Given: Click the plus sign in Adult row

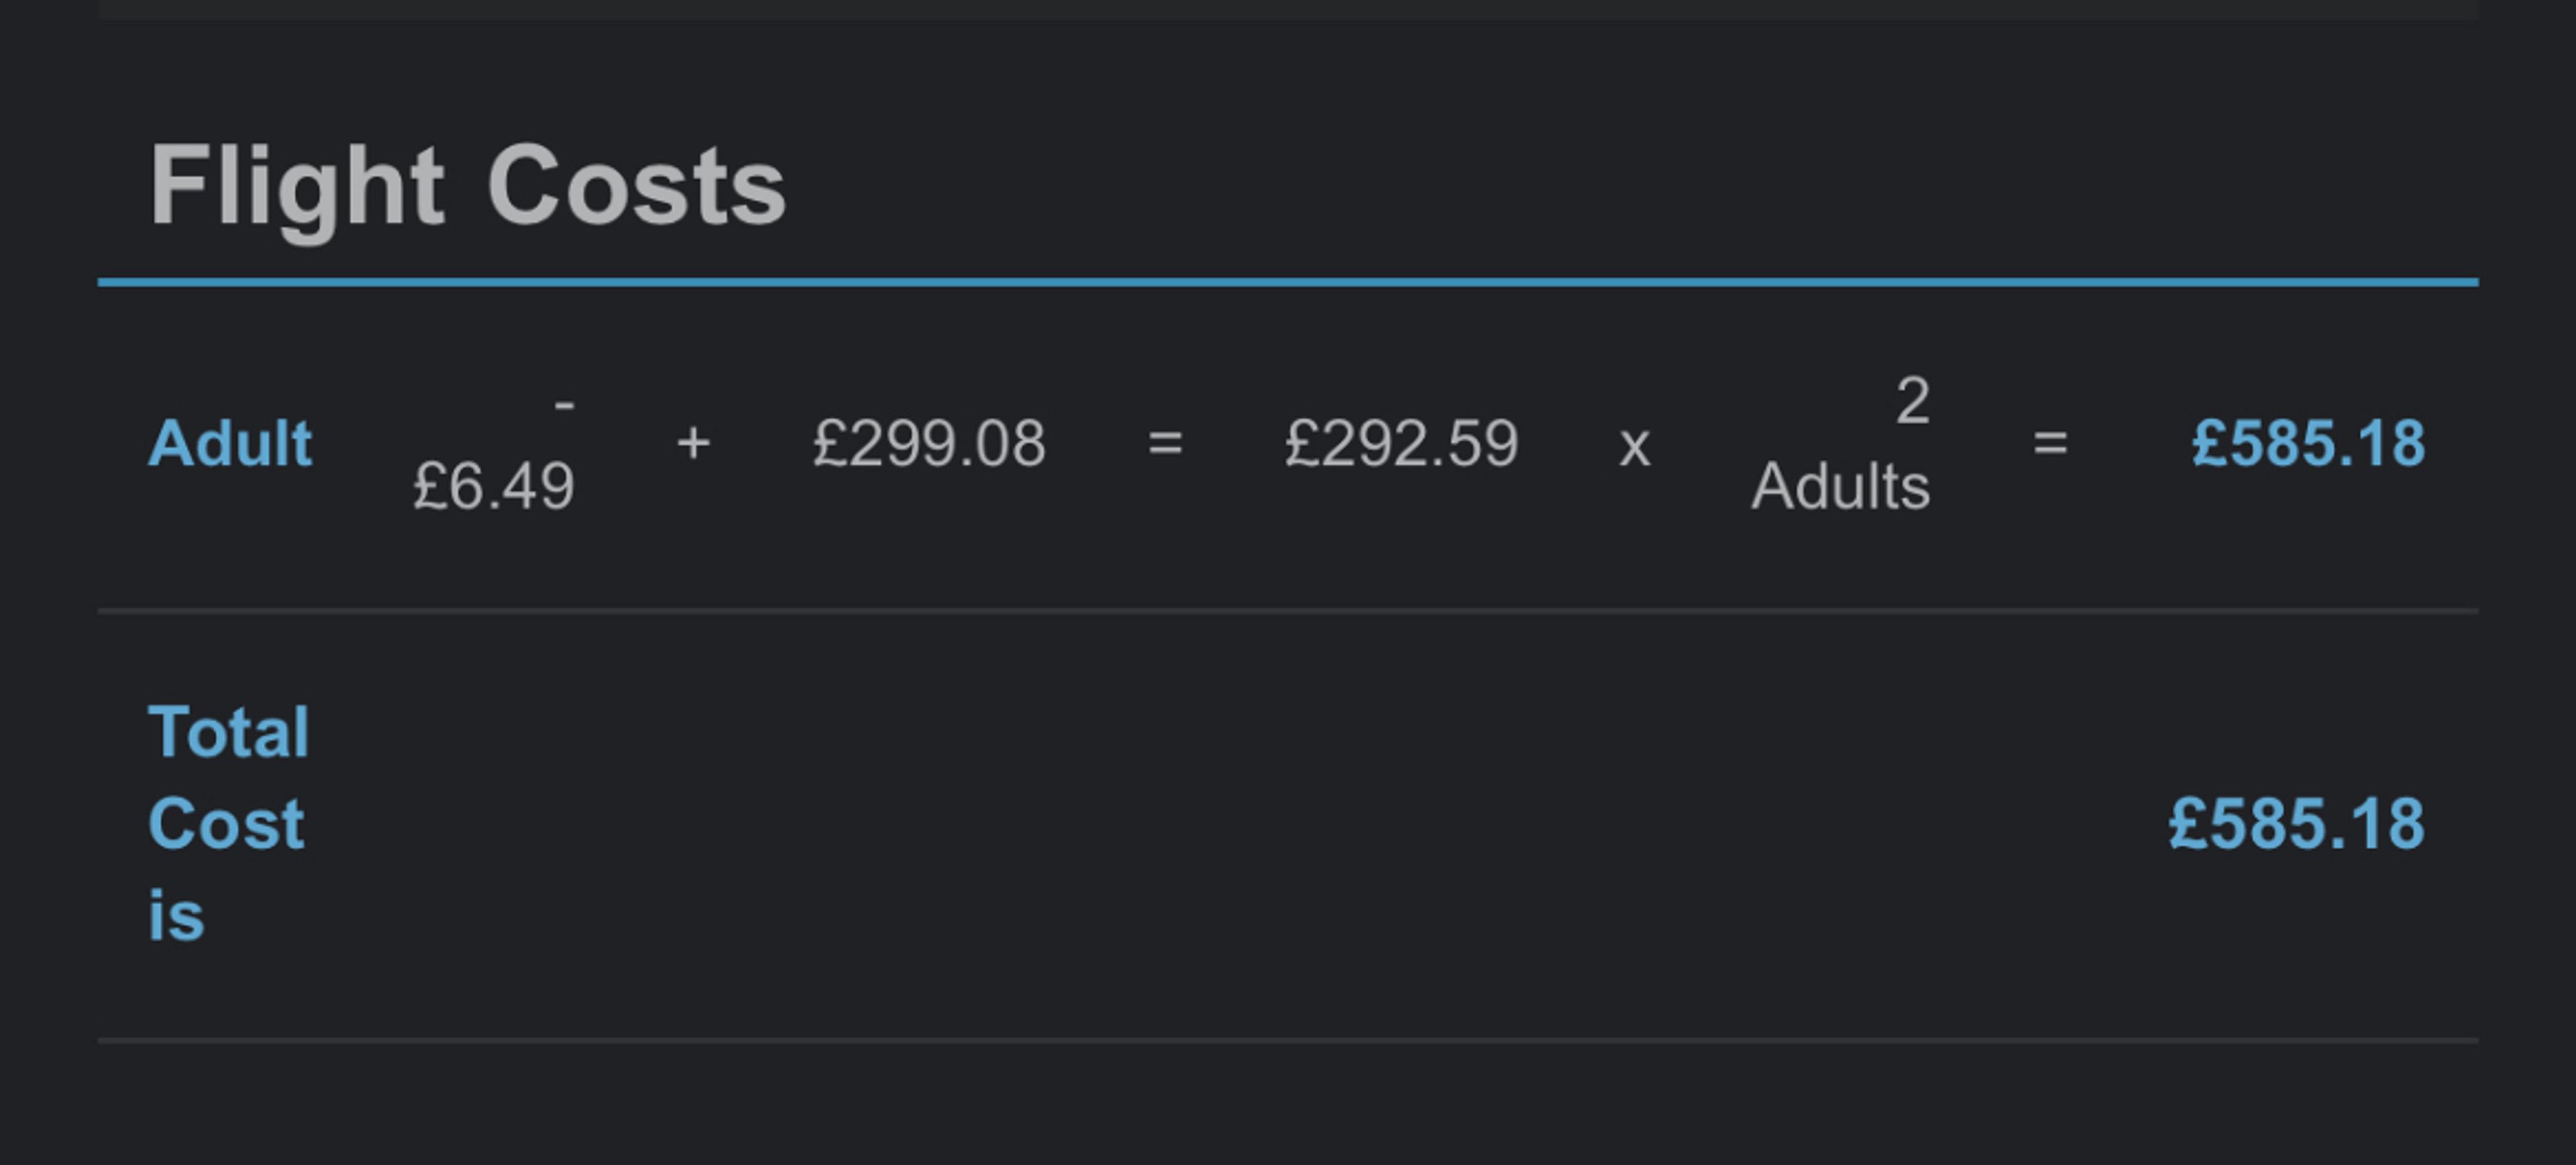Looking at the screenshot, I should (x=693, y=443).
